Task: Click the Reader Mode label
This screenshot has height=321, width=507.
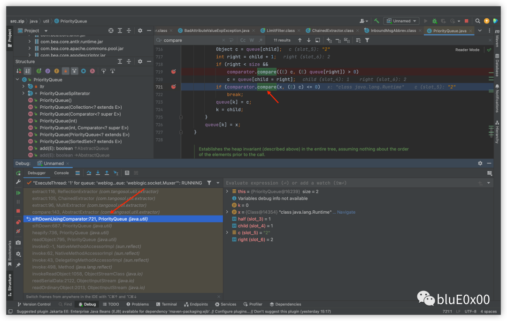Action: (x=467, y=50)
